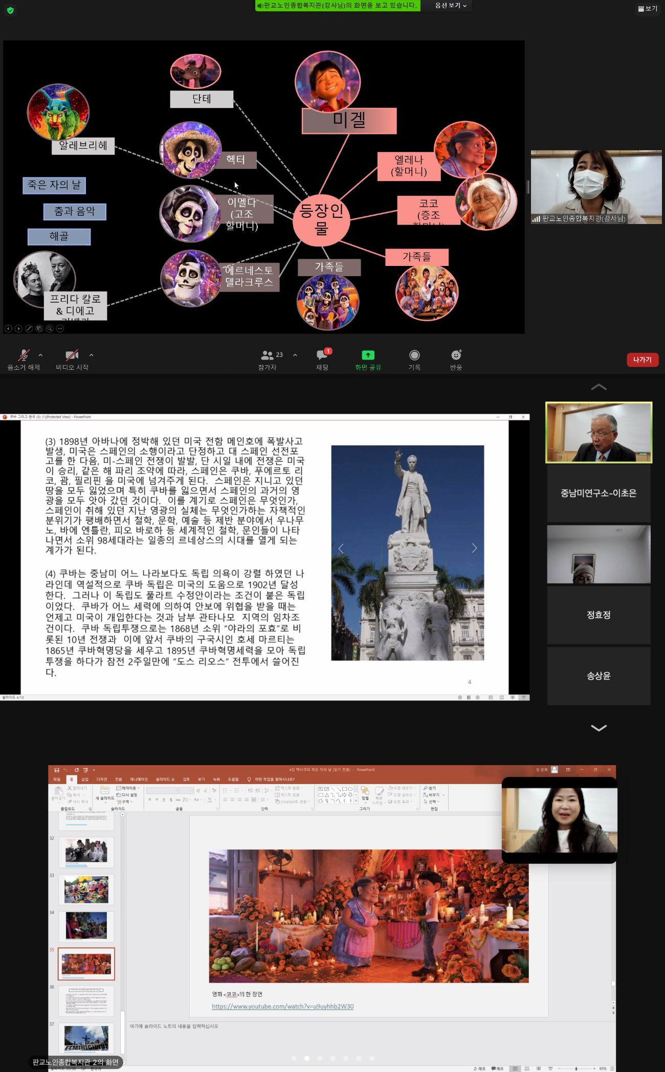
Task: Open the 참가자 participants panel
Action: (x=268, y=360)
